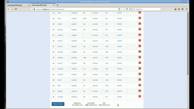Delete the record in row 26
This screenshot has width=194, height=109.
tap(140, 40)
